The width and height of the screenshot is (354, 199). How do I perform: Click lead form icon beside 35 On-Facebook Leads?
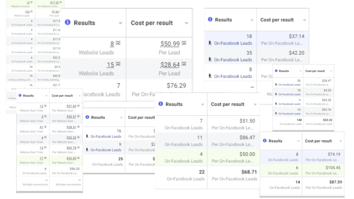coord(210,60)
